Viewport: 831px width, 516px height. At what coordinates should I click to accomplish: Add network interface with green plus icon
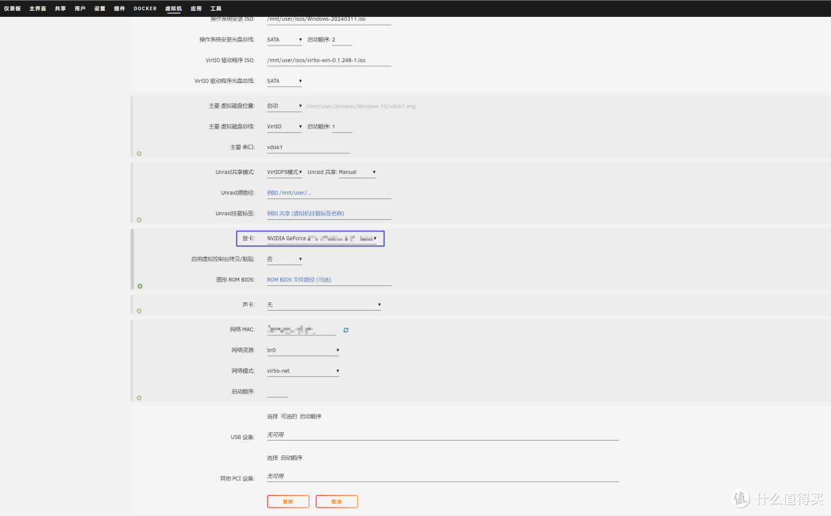[x=139, y=398]
